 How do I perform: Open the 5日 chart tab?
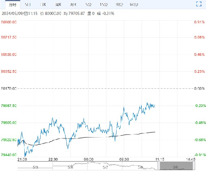pyautogui.click(x=28, y=4)
